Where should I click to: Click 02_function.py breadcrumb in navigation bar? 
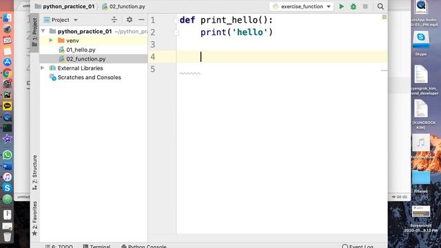click(124, 6)
